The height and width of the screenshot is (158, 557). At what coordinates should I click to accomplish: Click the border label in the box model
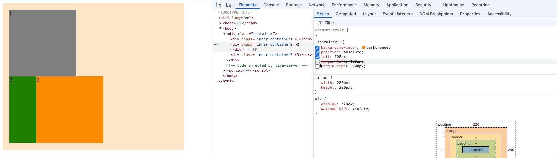pyautogui.click(x=457, y=137)
